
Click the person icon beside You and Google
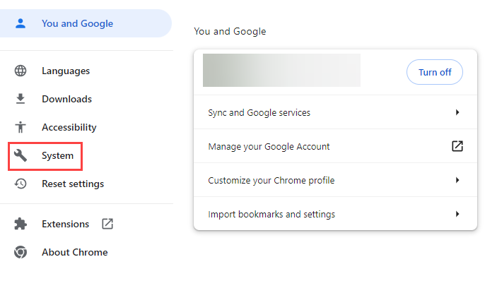click(21, 23)
